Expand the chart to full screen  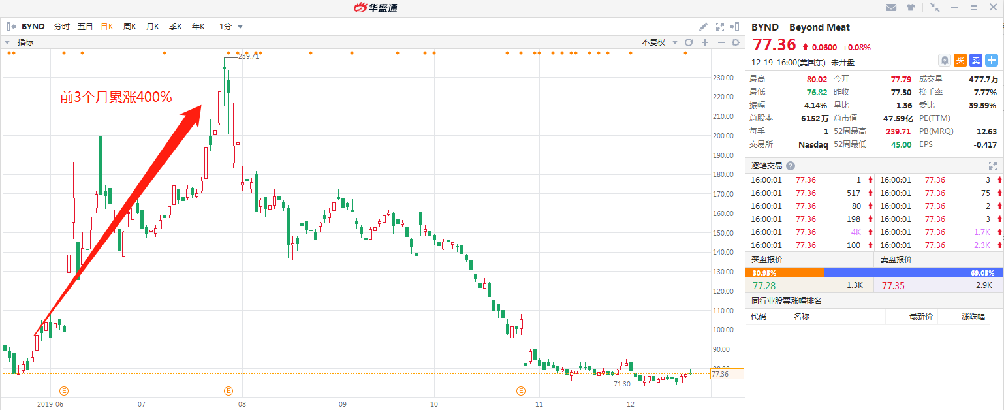pyautogui.click(x=720, y=27)
